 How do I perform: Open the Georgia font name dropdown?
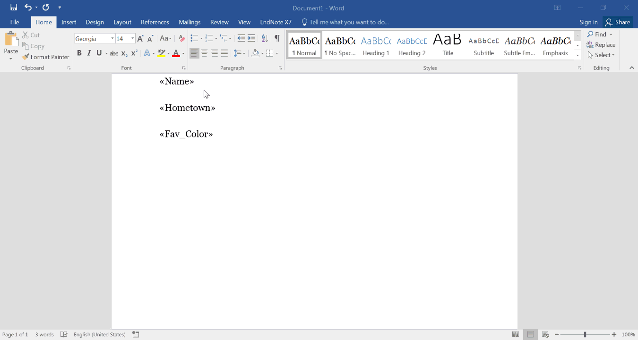112,39
